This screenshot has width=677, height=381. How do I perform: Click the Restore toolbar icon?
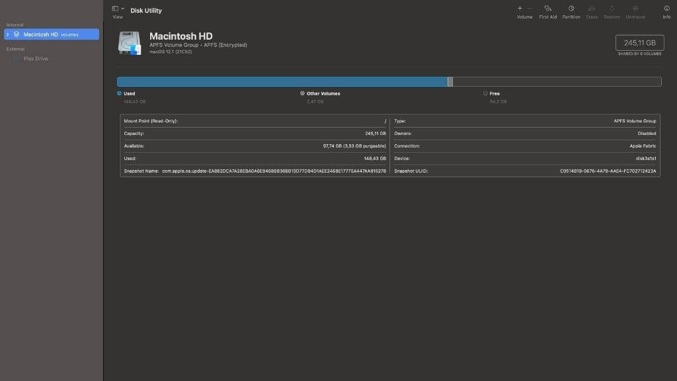pyautogui.click(x=612, y=9)
